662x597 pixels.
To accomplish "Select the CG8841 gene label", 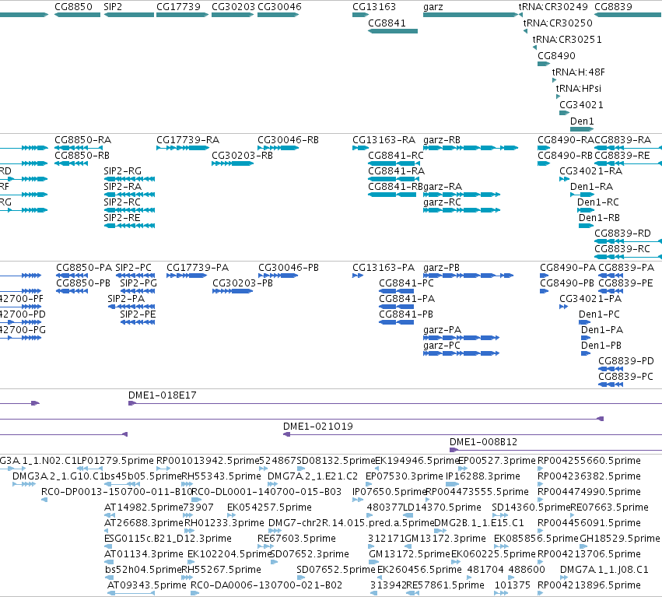I will (387, 23).
